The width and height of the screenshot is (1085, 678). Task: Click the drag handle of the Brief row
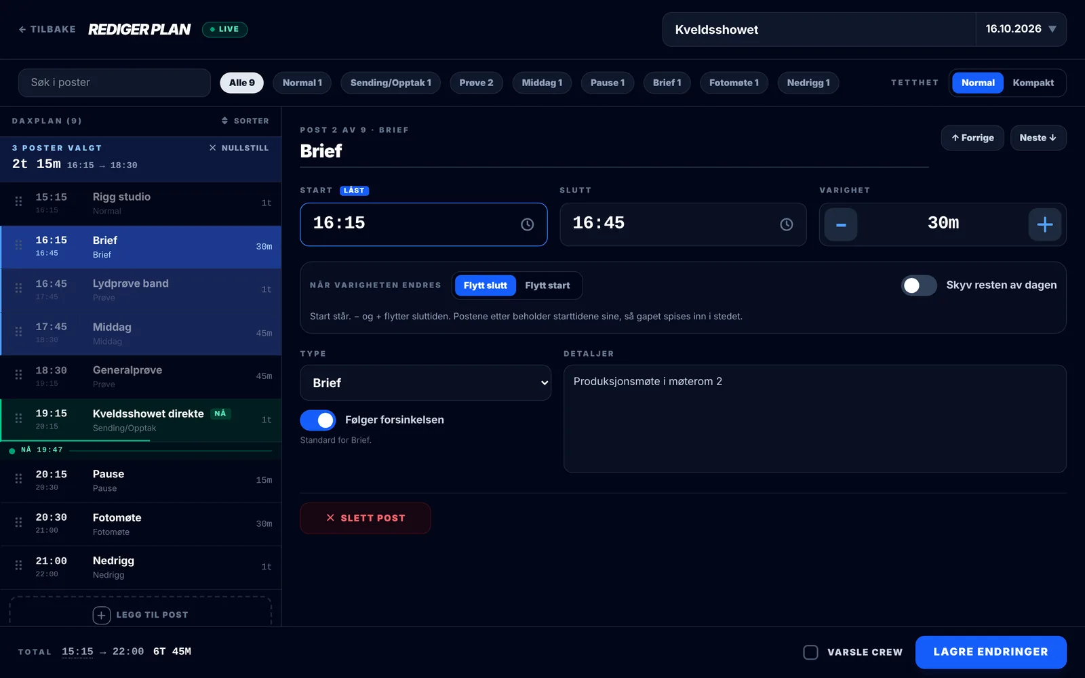tap(19, 245)
